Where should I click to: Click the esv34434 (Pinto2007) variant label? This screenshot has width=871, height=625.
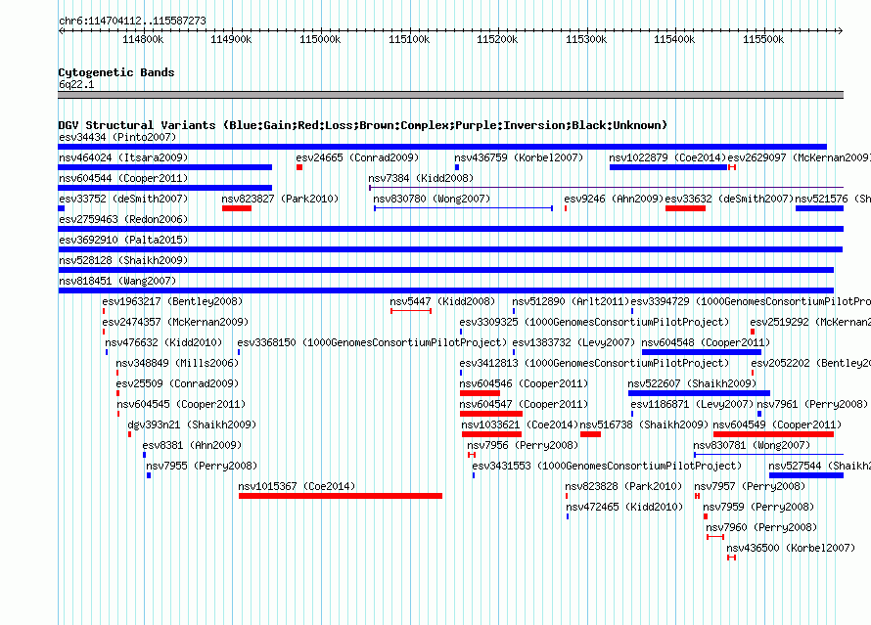click(x=117, y=137)
